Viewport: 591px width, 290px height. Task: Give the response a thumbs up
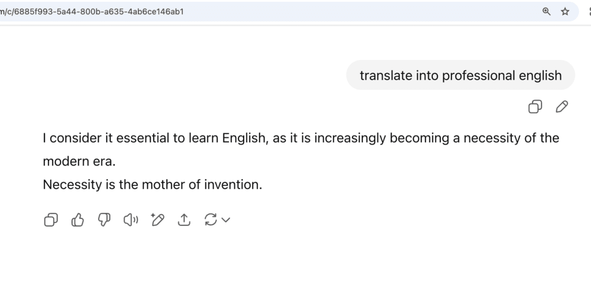[78, 220]
